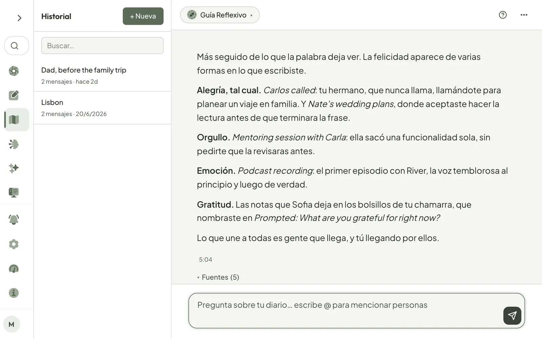The width and height of the screenshot is (542, 339).
Task: Open the edit note pencil icon
Action: [x=14, y=95]
